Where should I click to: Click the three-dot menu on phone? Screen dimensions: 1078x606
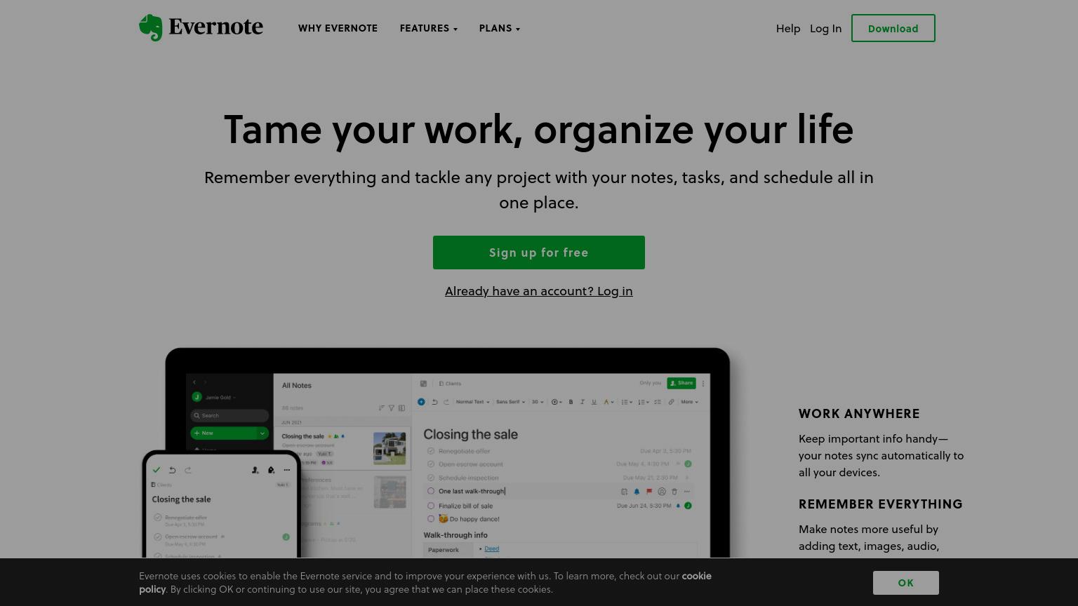(x=286, y=470)
